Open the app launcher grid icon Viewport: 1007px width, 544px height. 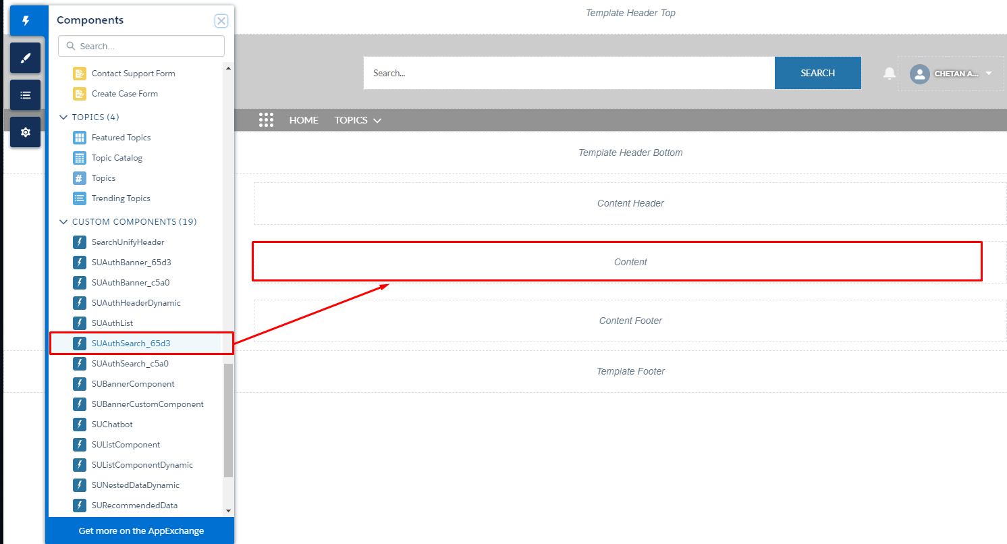(266, 120)
